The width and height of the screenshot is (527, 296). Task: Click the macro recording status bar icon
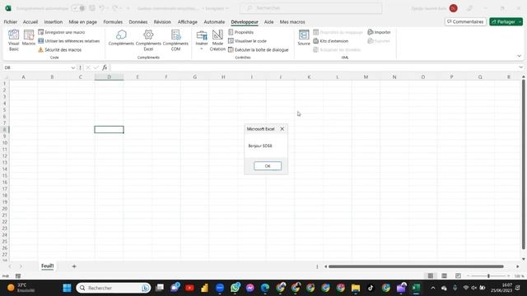[x=18, y=276]
